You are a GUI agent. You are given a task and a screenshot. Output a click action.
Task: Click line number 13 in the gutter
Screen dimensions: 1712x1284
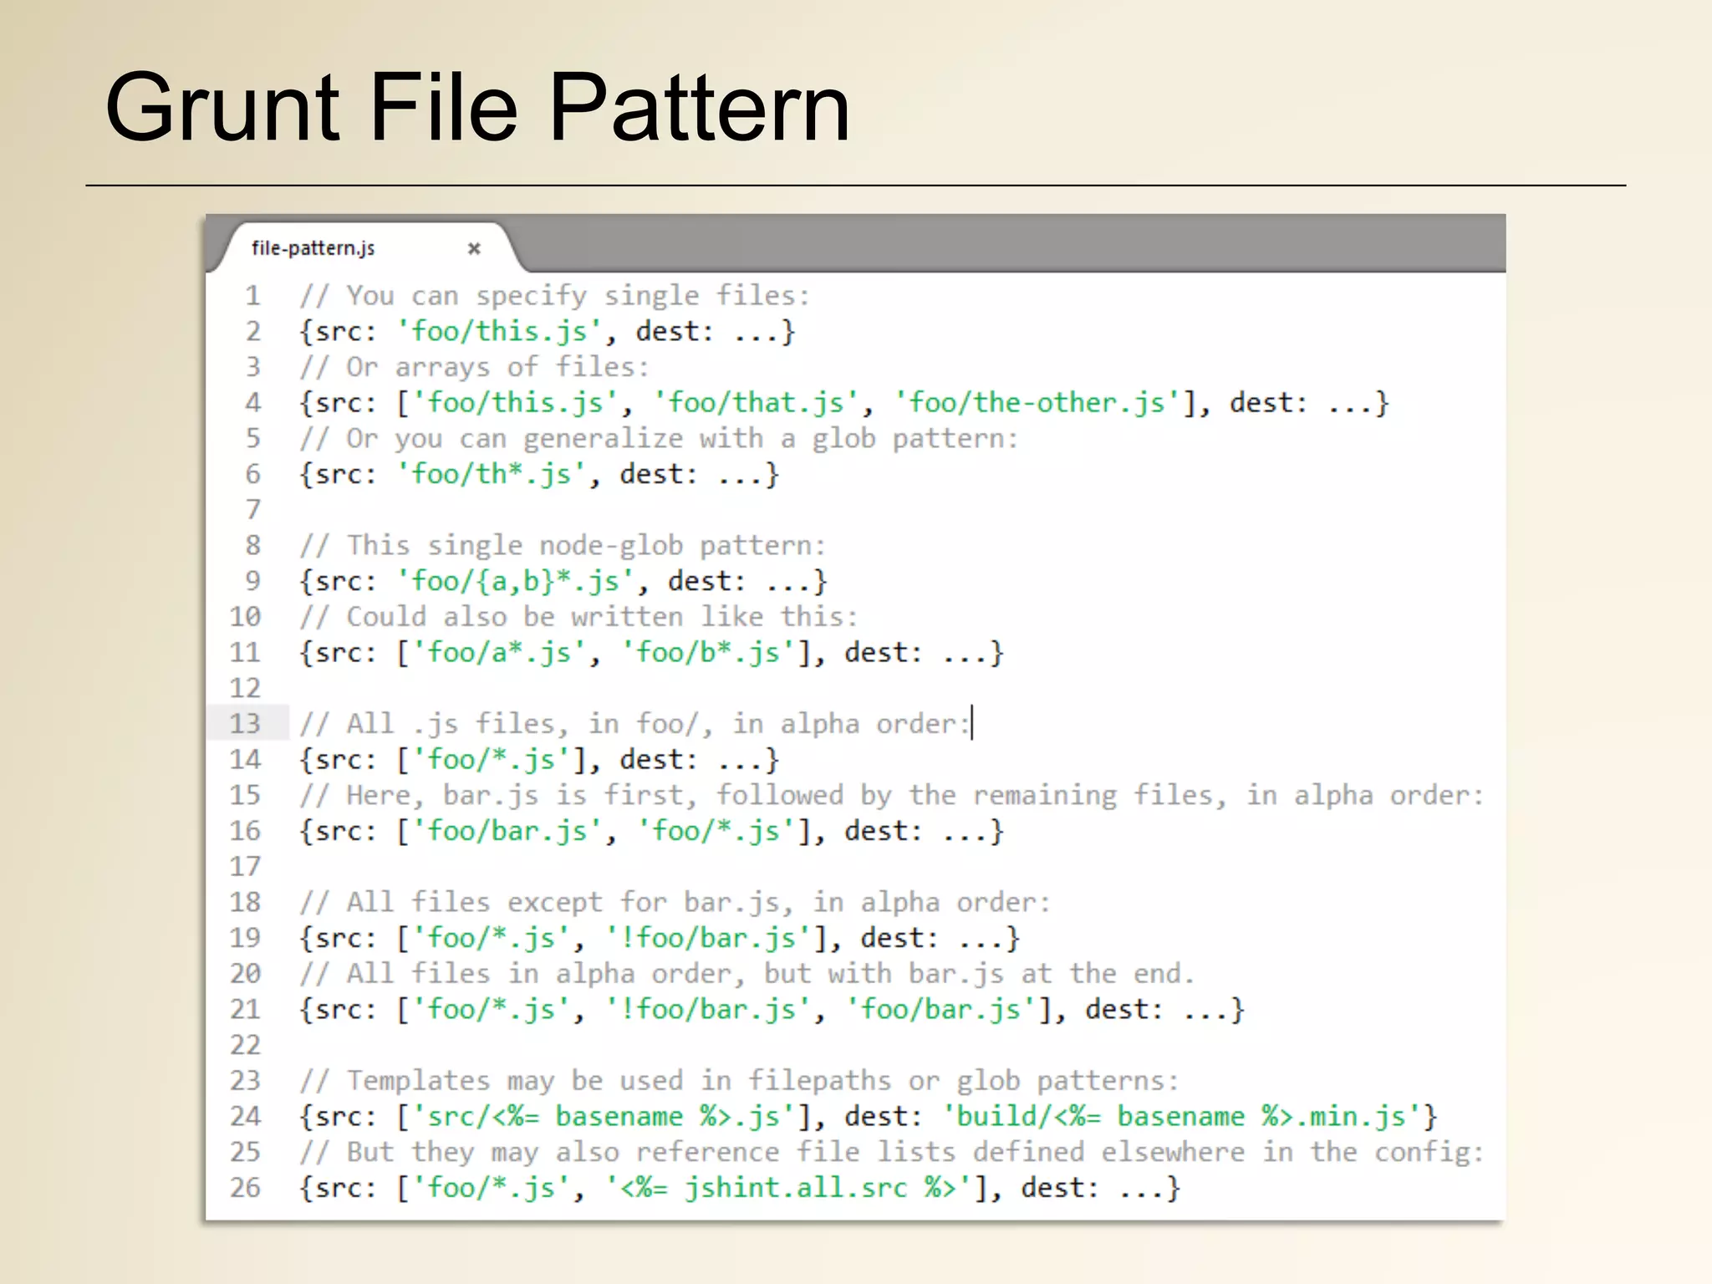[246, 724]
